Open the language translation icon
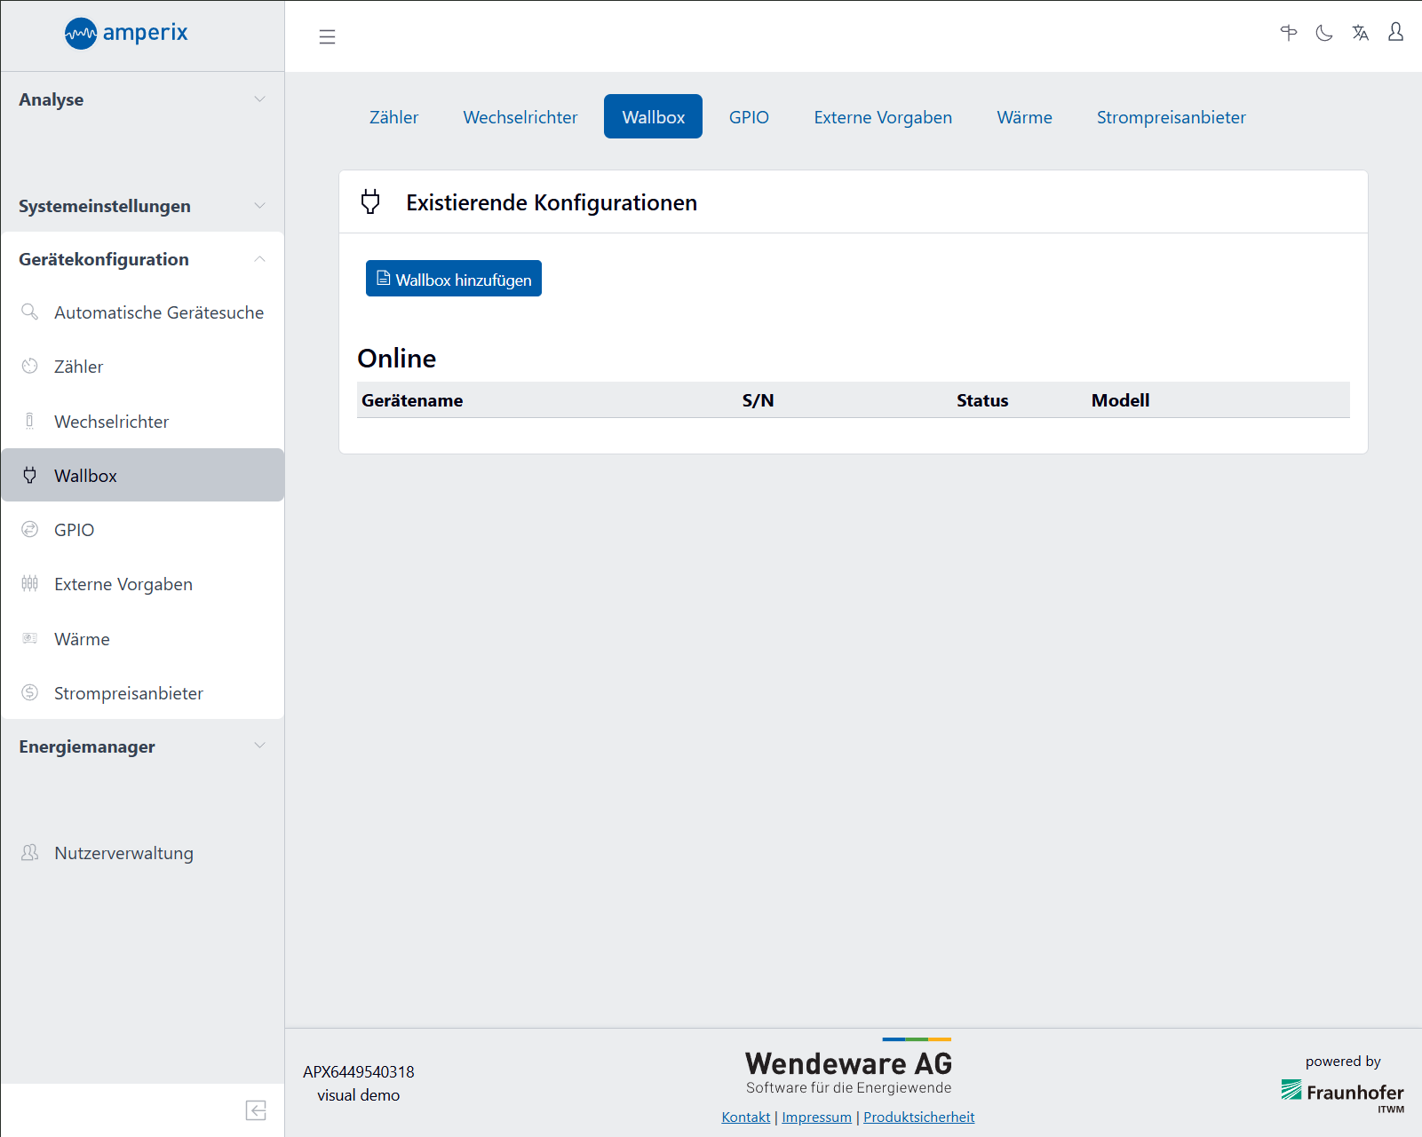 (x=1360, y=34)
